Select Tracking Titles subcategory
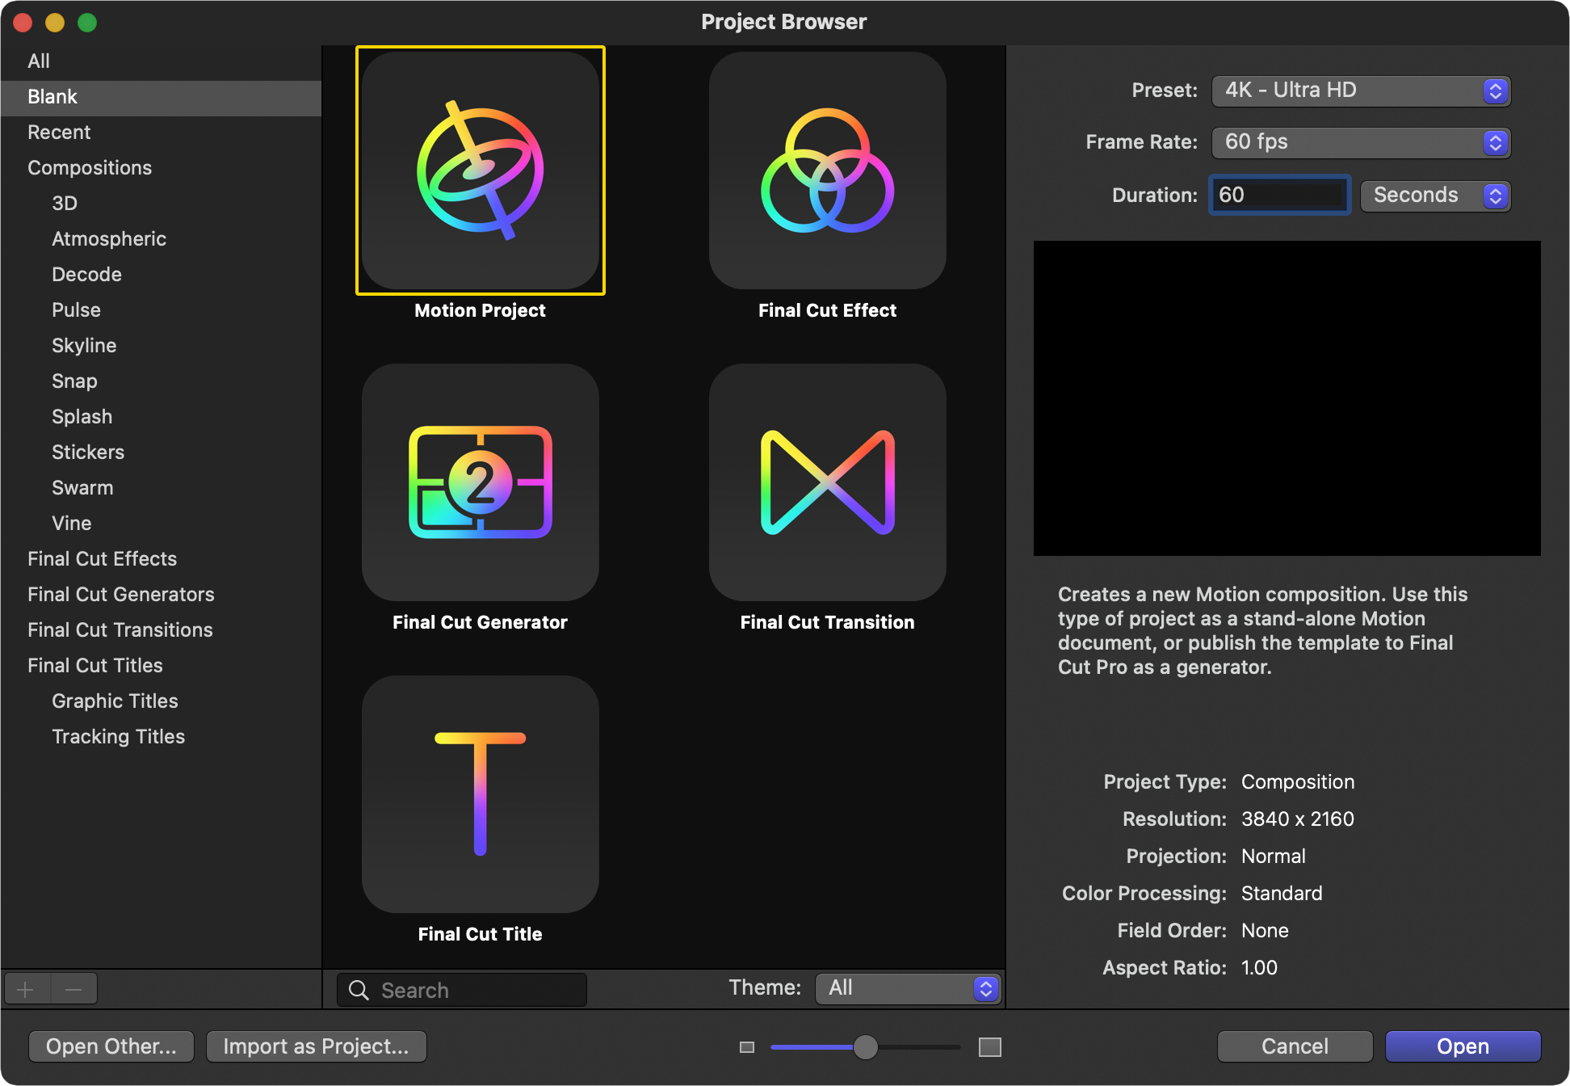The height and width of the screenshot is (1086, 1570). [x=161, y=737]
